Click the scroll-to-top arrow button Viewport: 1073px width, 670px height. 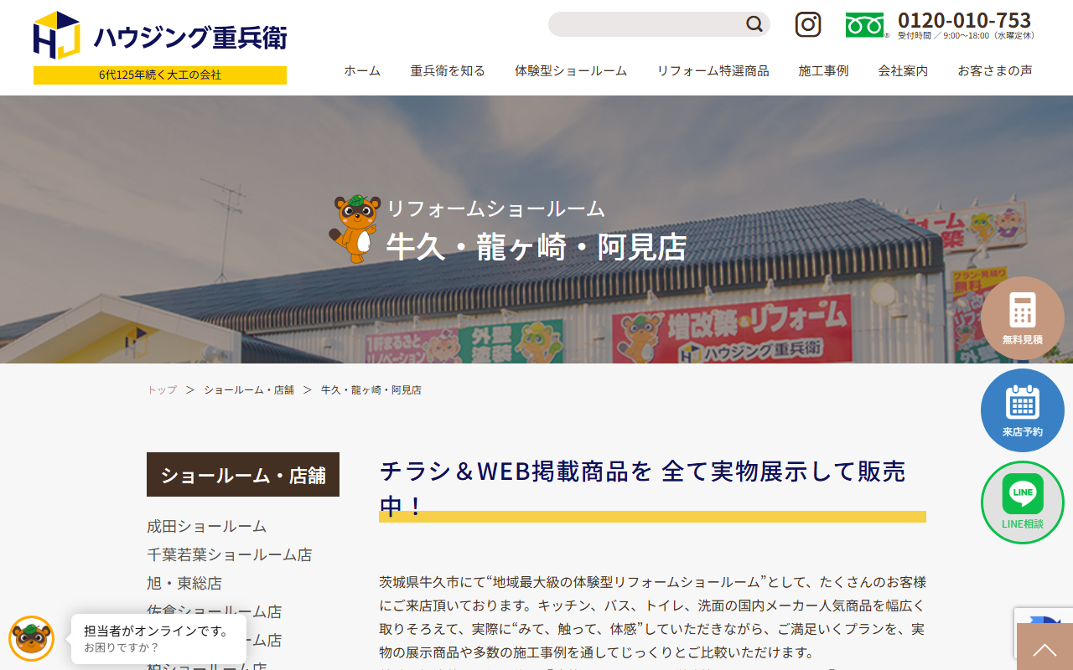(x=1044, y=647)
